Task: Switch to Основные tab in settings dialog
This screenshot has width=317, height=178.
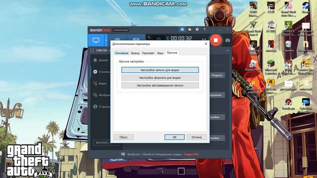Action: (x=122, y=53)
